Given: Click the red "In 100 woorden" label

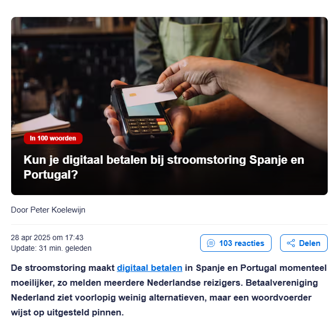Looking at the screenshot, I should pyautogui.click(x=53, y=138).
